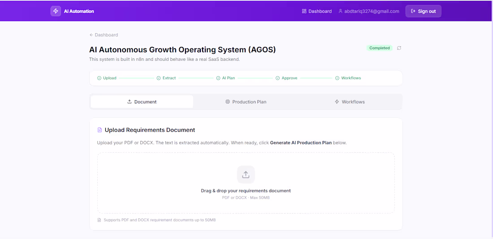Click the refresh icon next to Completed
This screenshot has height=239, width=493.
pos(399,48)
